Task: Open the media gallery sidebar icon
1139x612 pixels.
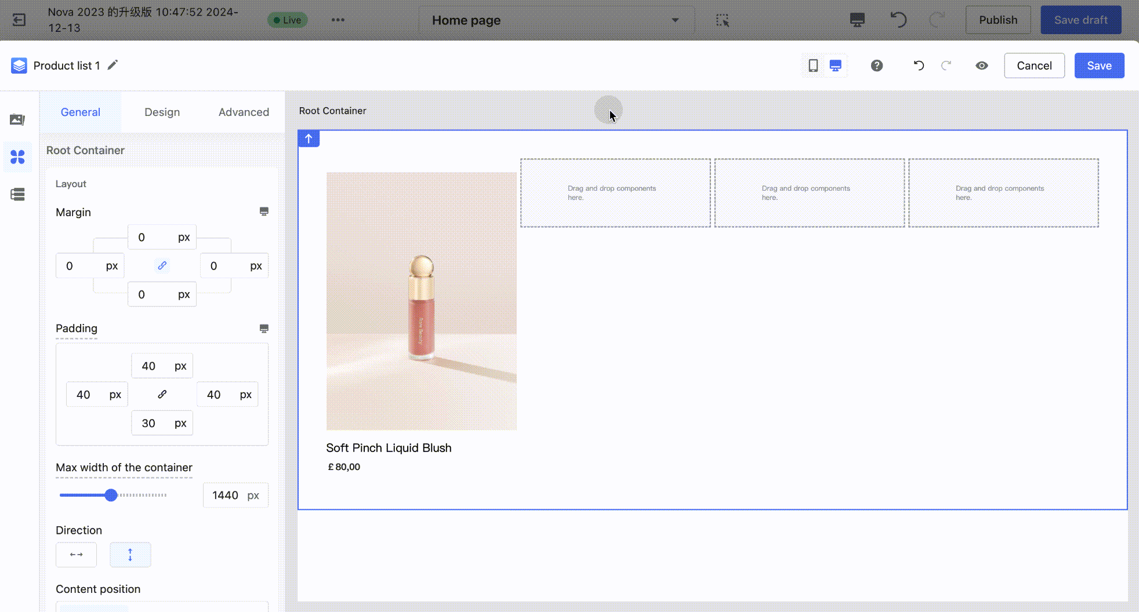Action: tap(17, 119)
